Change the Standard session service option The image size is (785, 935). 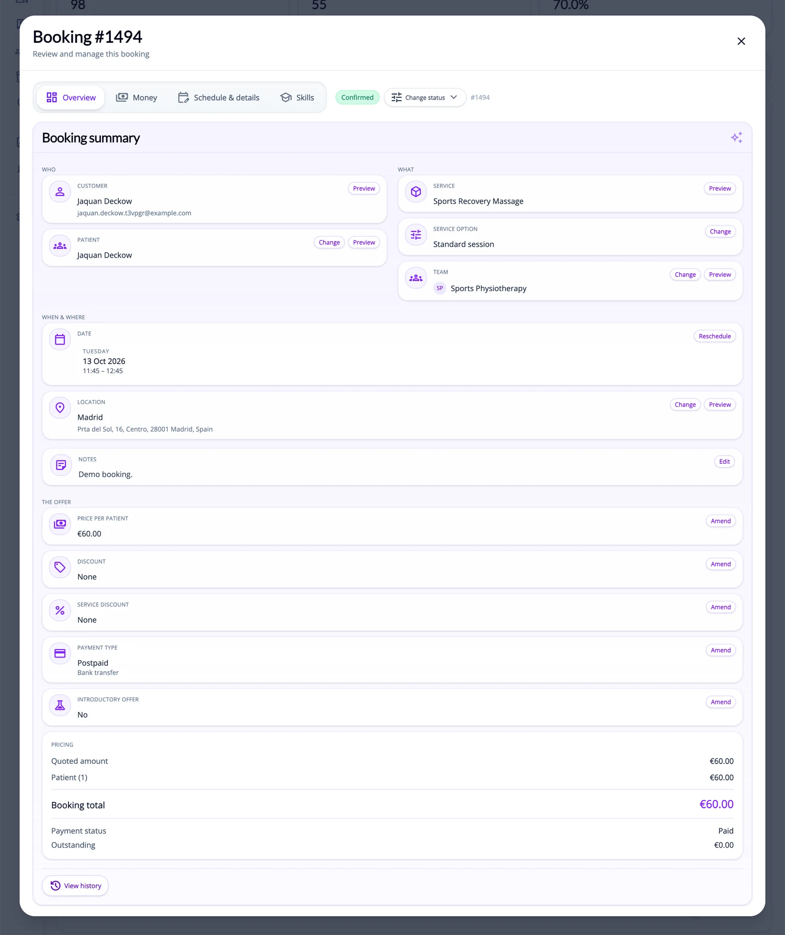[x=720, y=231]
